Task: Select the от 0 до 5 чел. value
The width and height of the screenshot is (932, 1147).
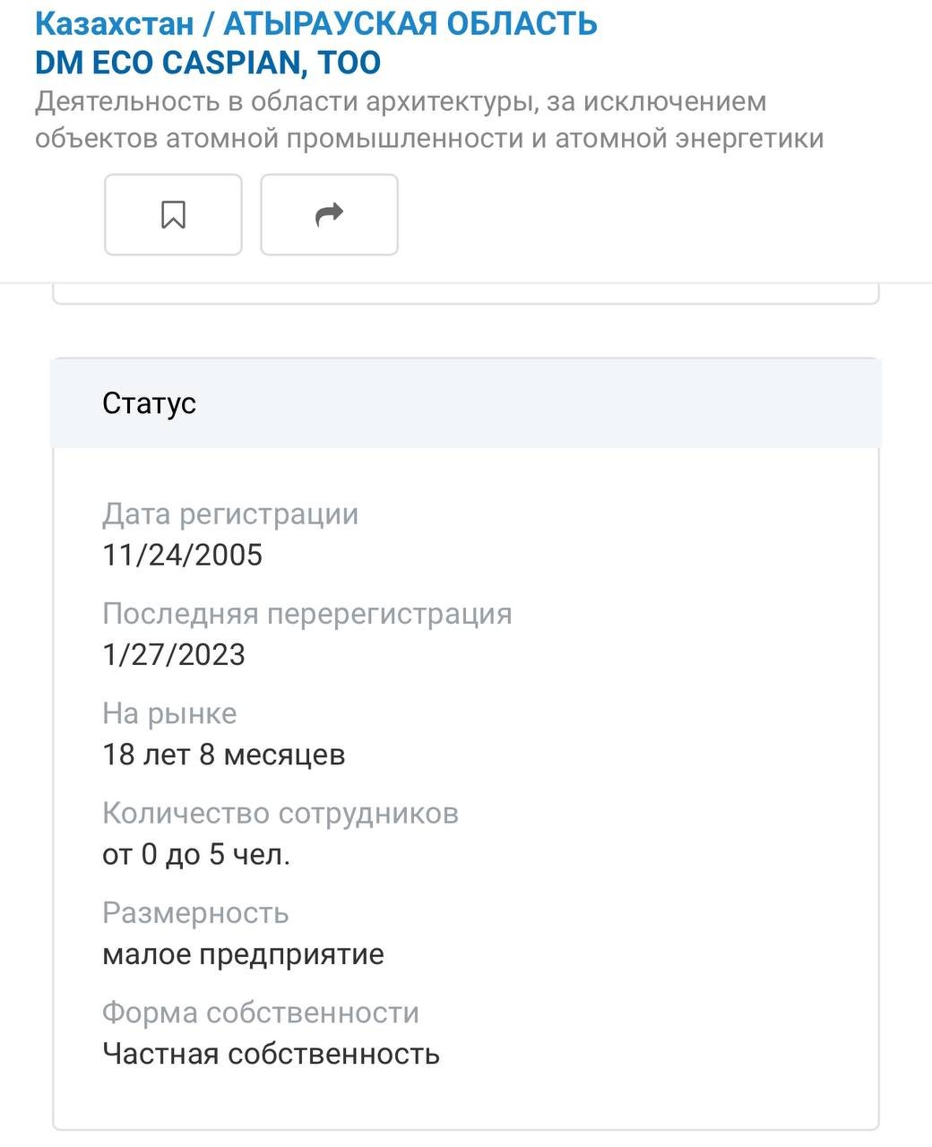Action: [196, 854]
